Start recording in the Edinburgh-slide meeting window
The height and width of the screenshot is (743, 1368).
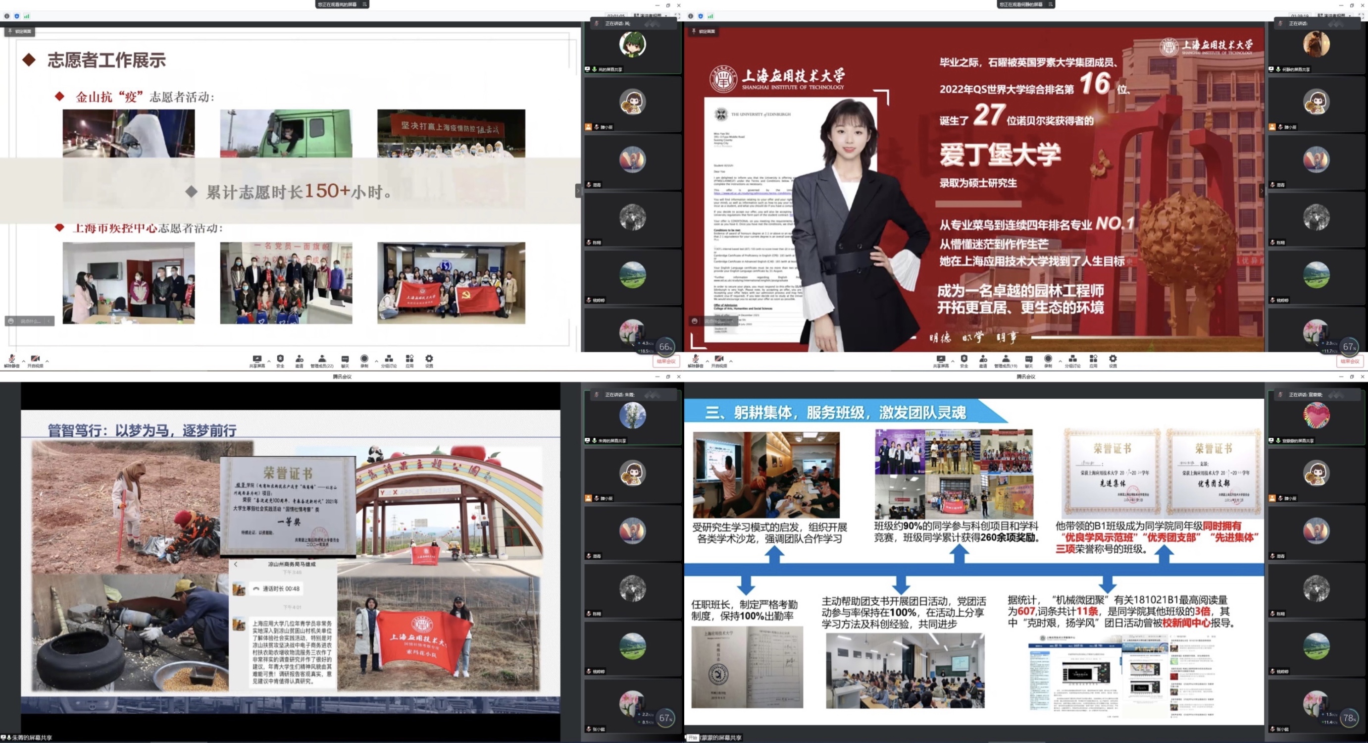1048,360
